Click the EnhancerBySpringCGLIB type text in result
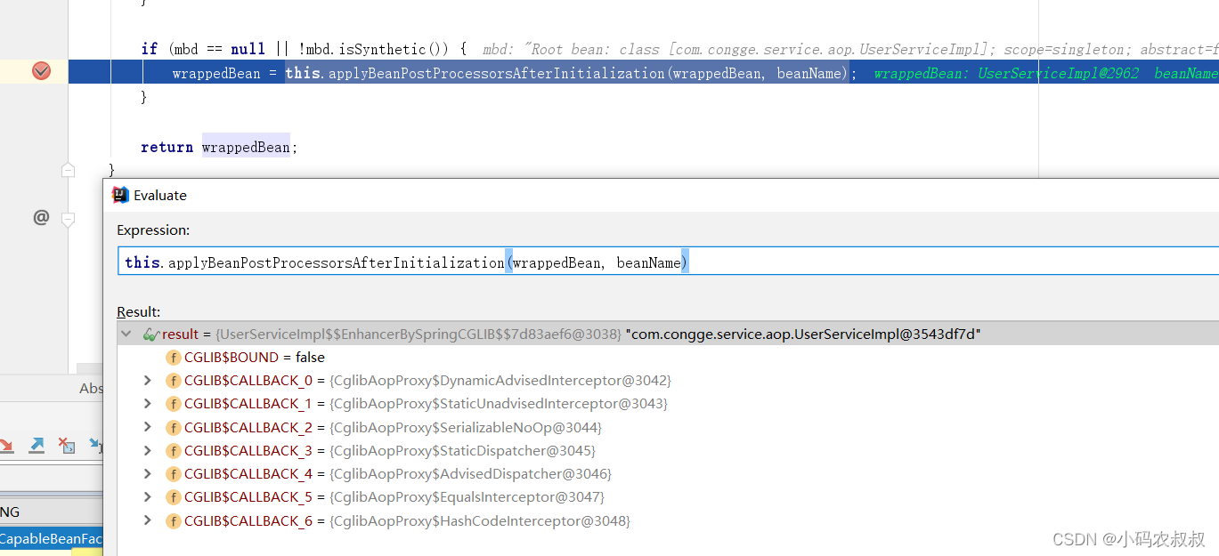Viewport: 1219px width, 556px height. click(x=419, y=334)
